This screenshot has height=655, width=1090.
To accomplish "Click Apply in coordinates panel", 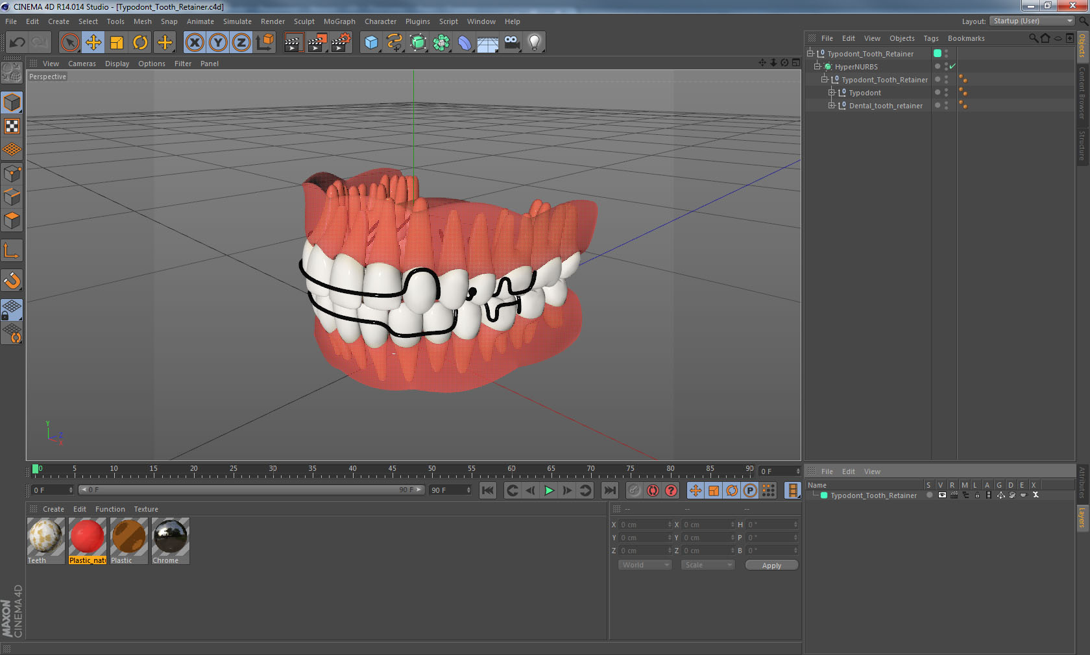I will pyautogui.click(x=771, y=566).
